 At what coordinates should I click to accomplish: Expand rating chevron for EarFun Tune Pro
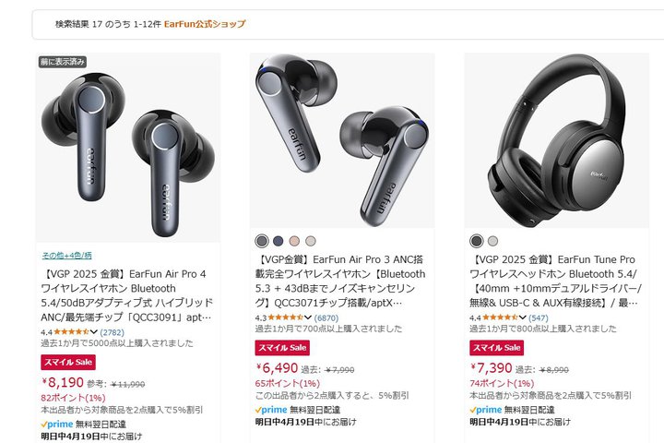[x=522, y=317]
